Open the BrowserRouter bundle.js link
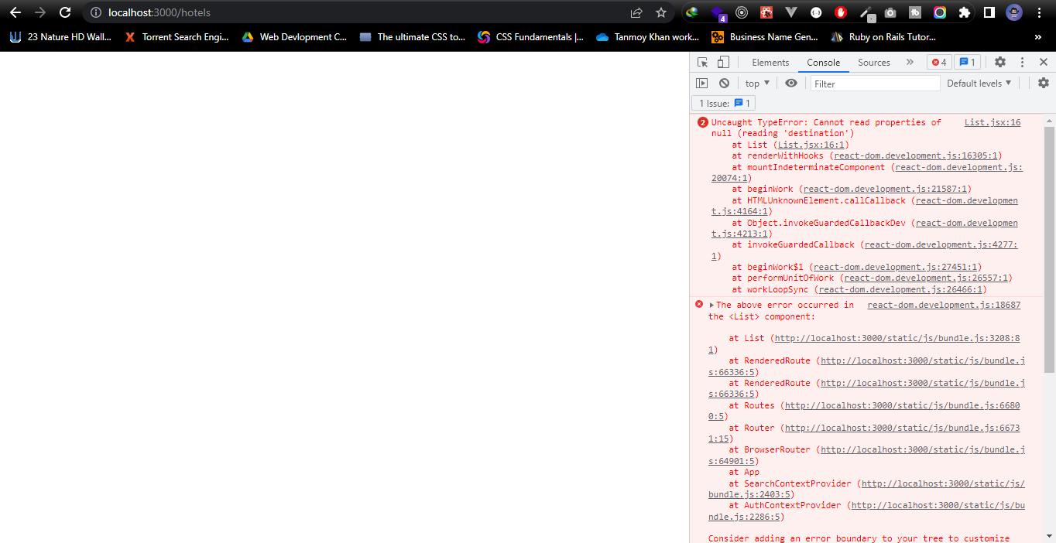This screenshot has height=543, width=1056. [922, 449]
